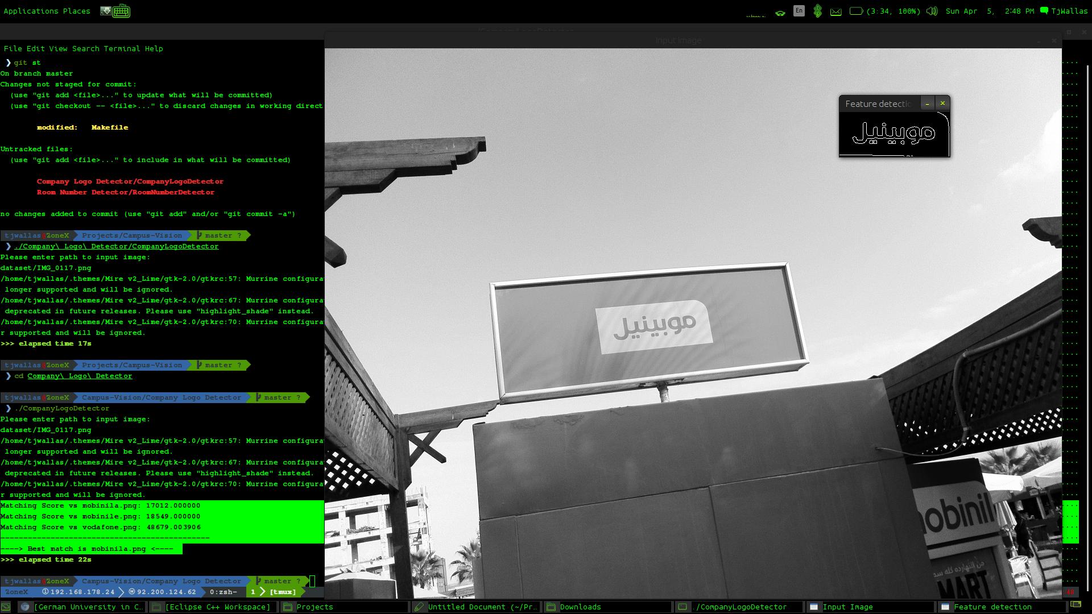
Task: Minimize the Feature detection window
Action: click(x=927, y=103)
